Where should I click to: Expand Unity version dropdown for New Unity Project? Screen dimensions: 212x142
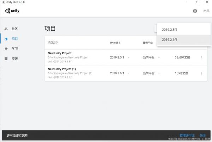(x=129, y=57)
